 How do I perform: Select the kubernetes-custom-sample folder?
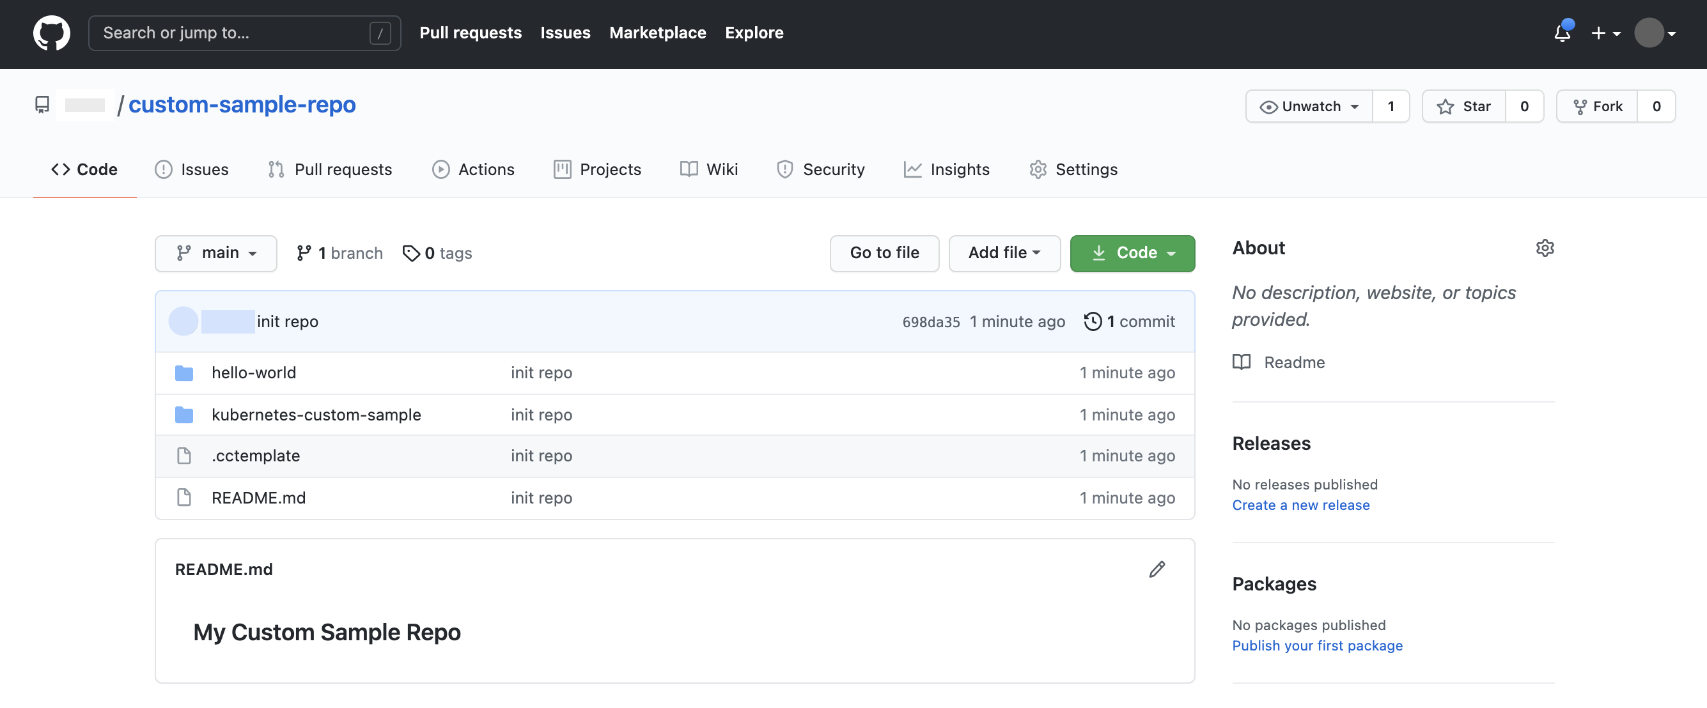pyautogui.click(x=316, y=412)
